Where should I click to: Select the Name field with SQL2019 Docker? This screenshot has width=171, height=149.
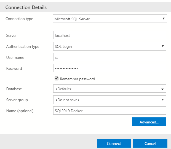click(109, 111)
